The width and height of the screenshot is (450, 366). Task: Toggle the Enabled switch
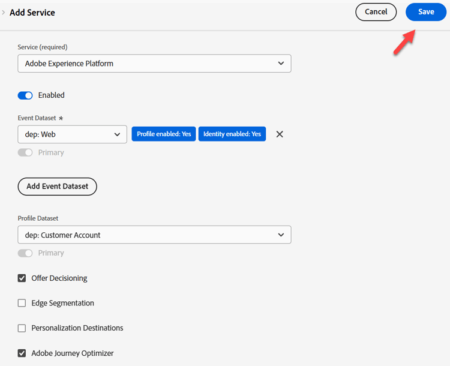tap(25, 95)
